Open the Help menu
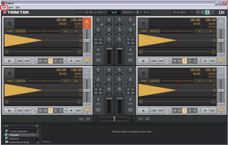 pyautogui.click(x=18, y=7)
